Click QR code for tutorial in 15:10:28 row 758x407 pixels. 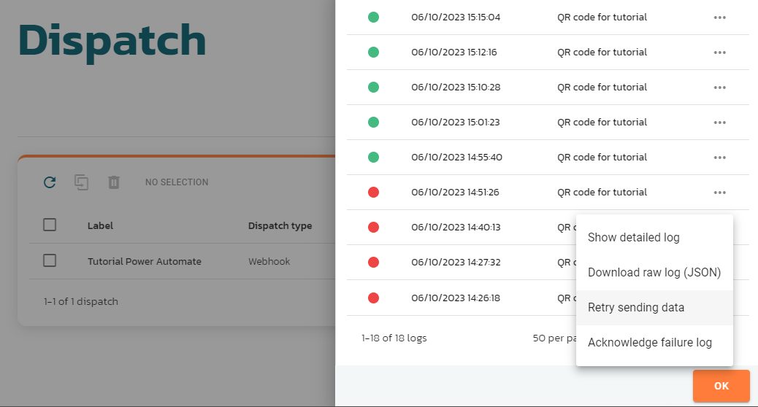coord(602,88)
